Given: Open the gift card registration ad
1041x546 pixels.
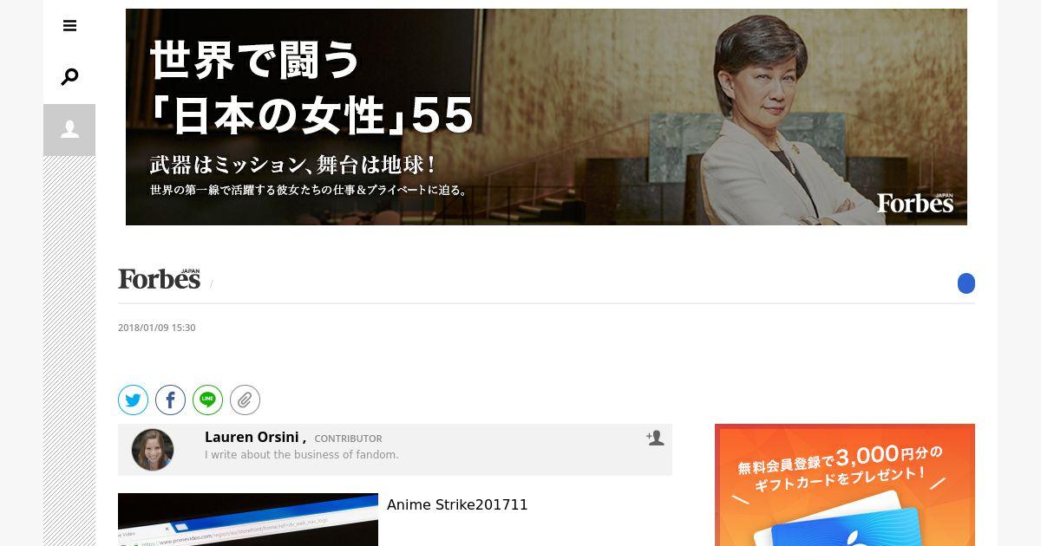Looking at the screenshot, I should 845,485.
